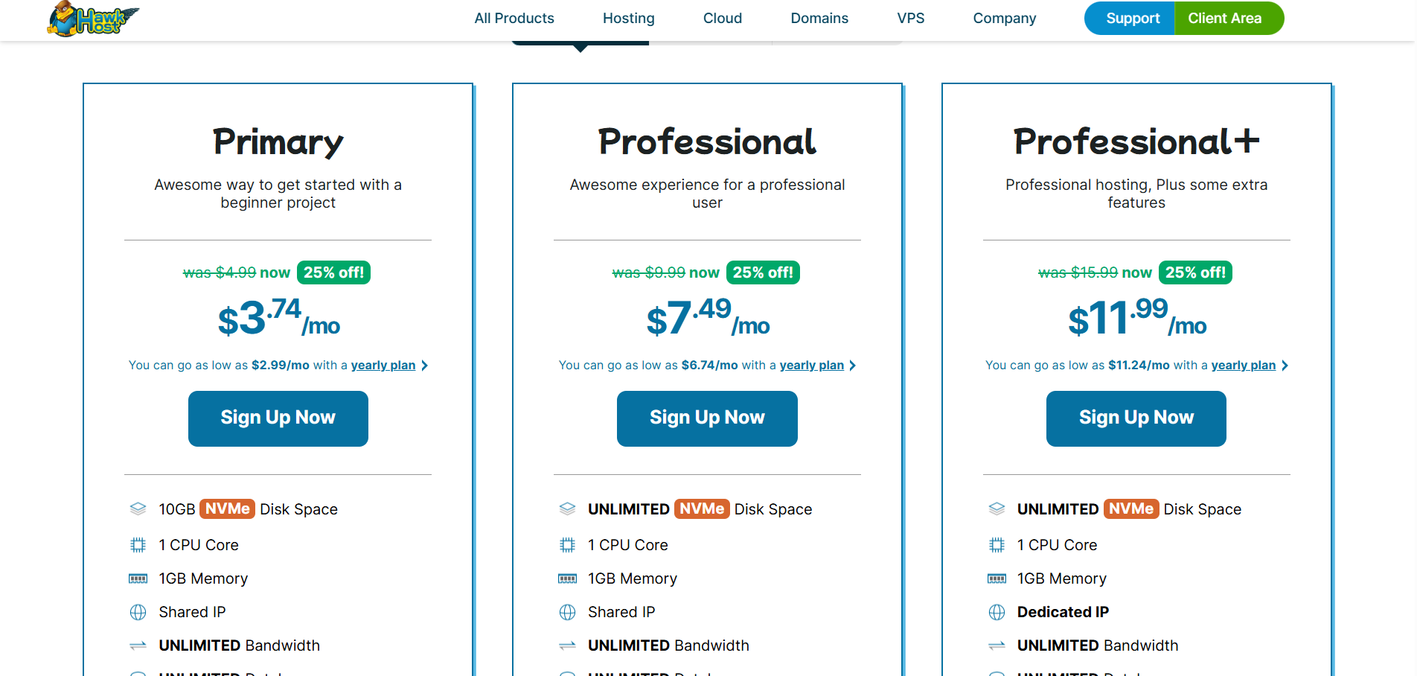Click the globe icon beside Dedicated IP
This screenshot has height=676, width=1417.
(997, 612)
